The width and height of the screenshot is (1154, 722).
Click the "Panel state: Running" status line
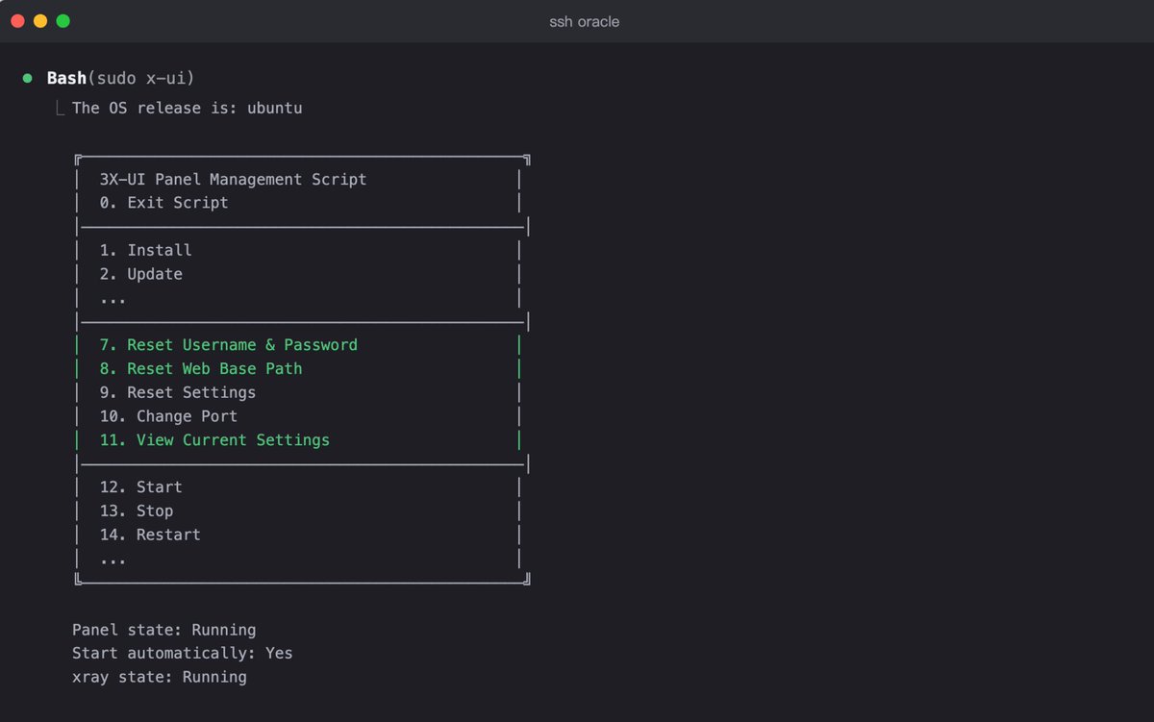(x=164, y=631)
